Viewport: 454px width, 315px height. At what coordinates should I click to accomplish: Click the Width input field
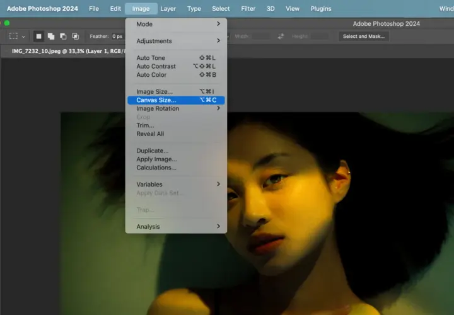pyautogui.click(x=260, y=36)
